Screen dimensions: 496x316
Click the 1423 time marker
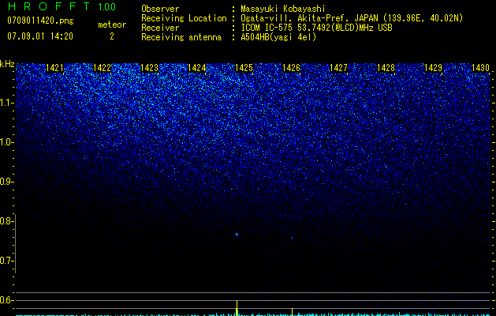click(149, 67)
